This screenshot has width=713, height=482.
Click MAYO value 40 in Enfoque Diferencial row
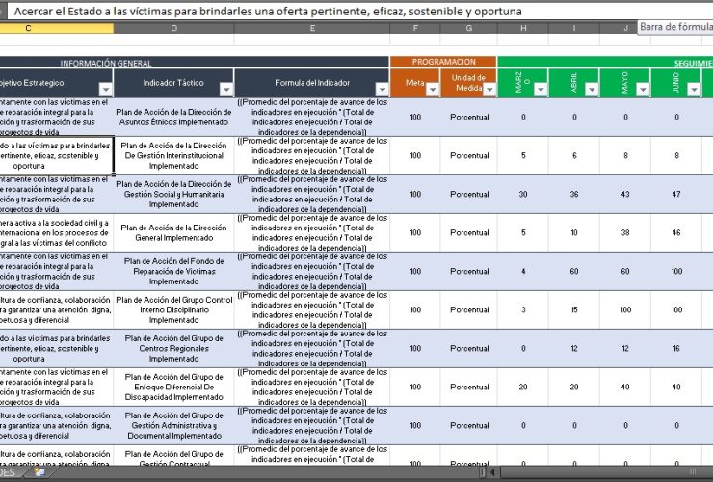(625, 387)
